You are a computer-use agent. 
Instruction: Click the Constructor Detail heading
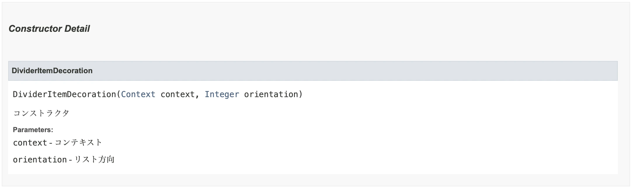49,29
